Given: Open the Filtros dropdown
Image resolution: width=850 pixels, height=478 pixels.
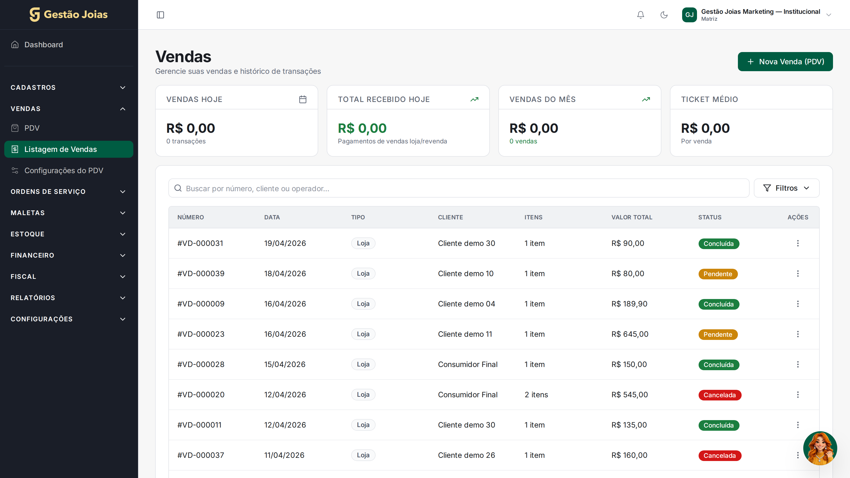Looking at the screenshot, I should point(786,188).
